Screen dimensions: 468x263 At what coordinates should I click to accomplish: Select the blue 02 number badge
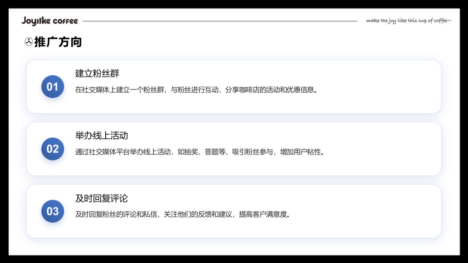[53, 149]
